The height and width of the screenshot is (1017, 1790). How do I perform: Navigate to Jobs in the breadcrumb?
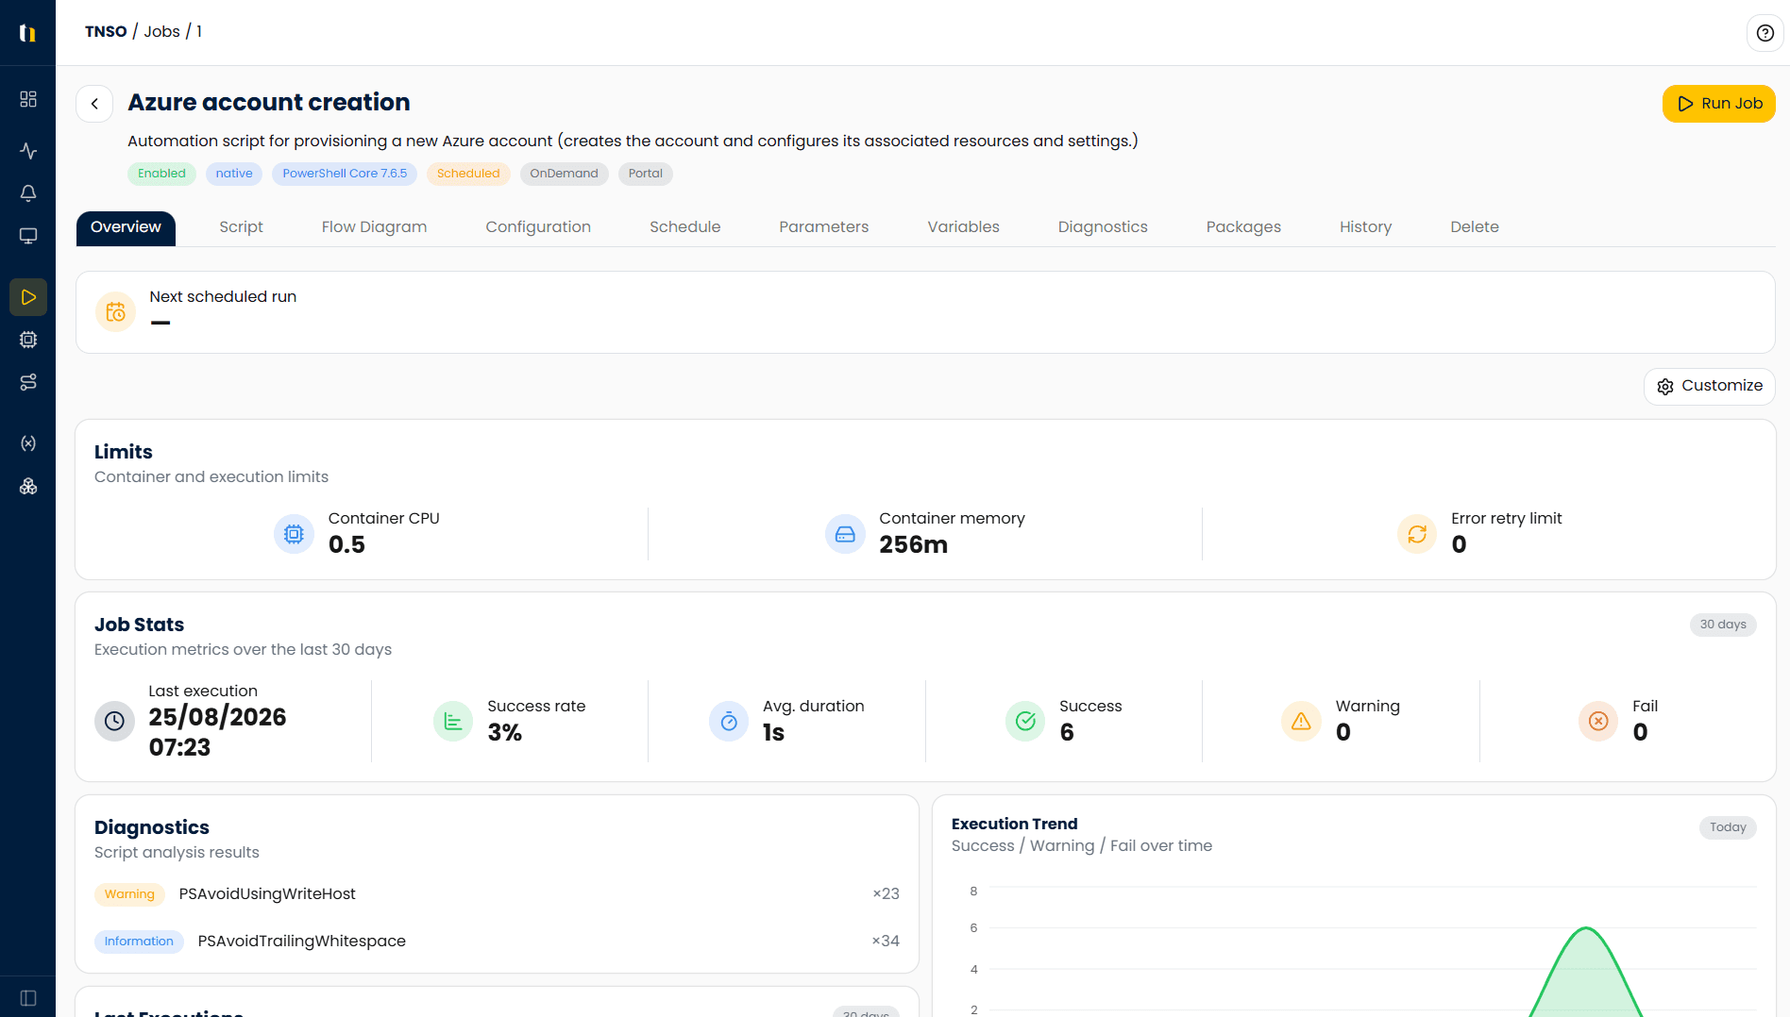[161, 32]
